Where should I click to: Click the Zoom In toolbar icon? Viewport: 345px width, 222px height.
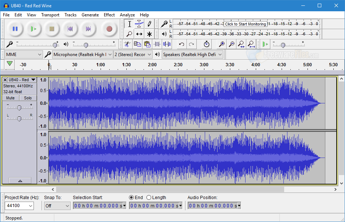coord(222,44)
